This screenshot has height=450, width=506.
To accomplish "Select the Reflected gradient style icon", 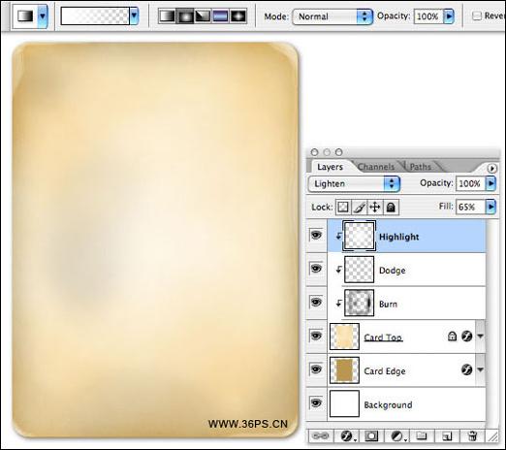I will pos(220,16).
